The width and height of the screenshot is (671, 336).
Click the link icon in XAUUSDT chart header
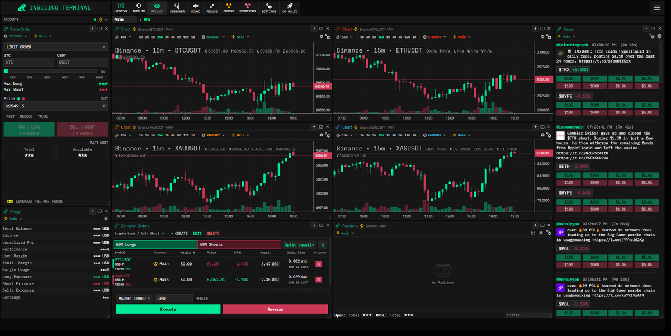(x=116, y=127)
